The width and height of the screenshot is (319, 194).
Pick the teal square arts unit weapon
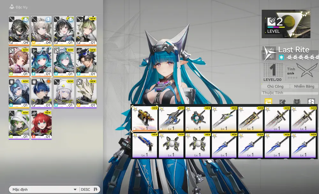pyautogui.click(x=197, y=119)
